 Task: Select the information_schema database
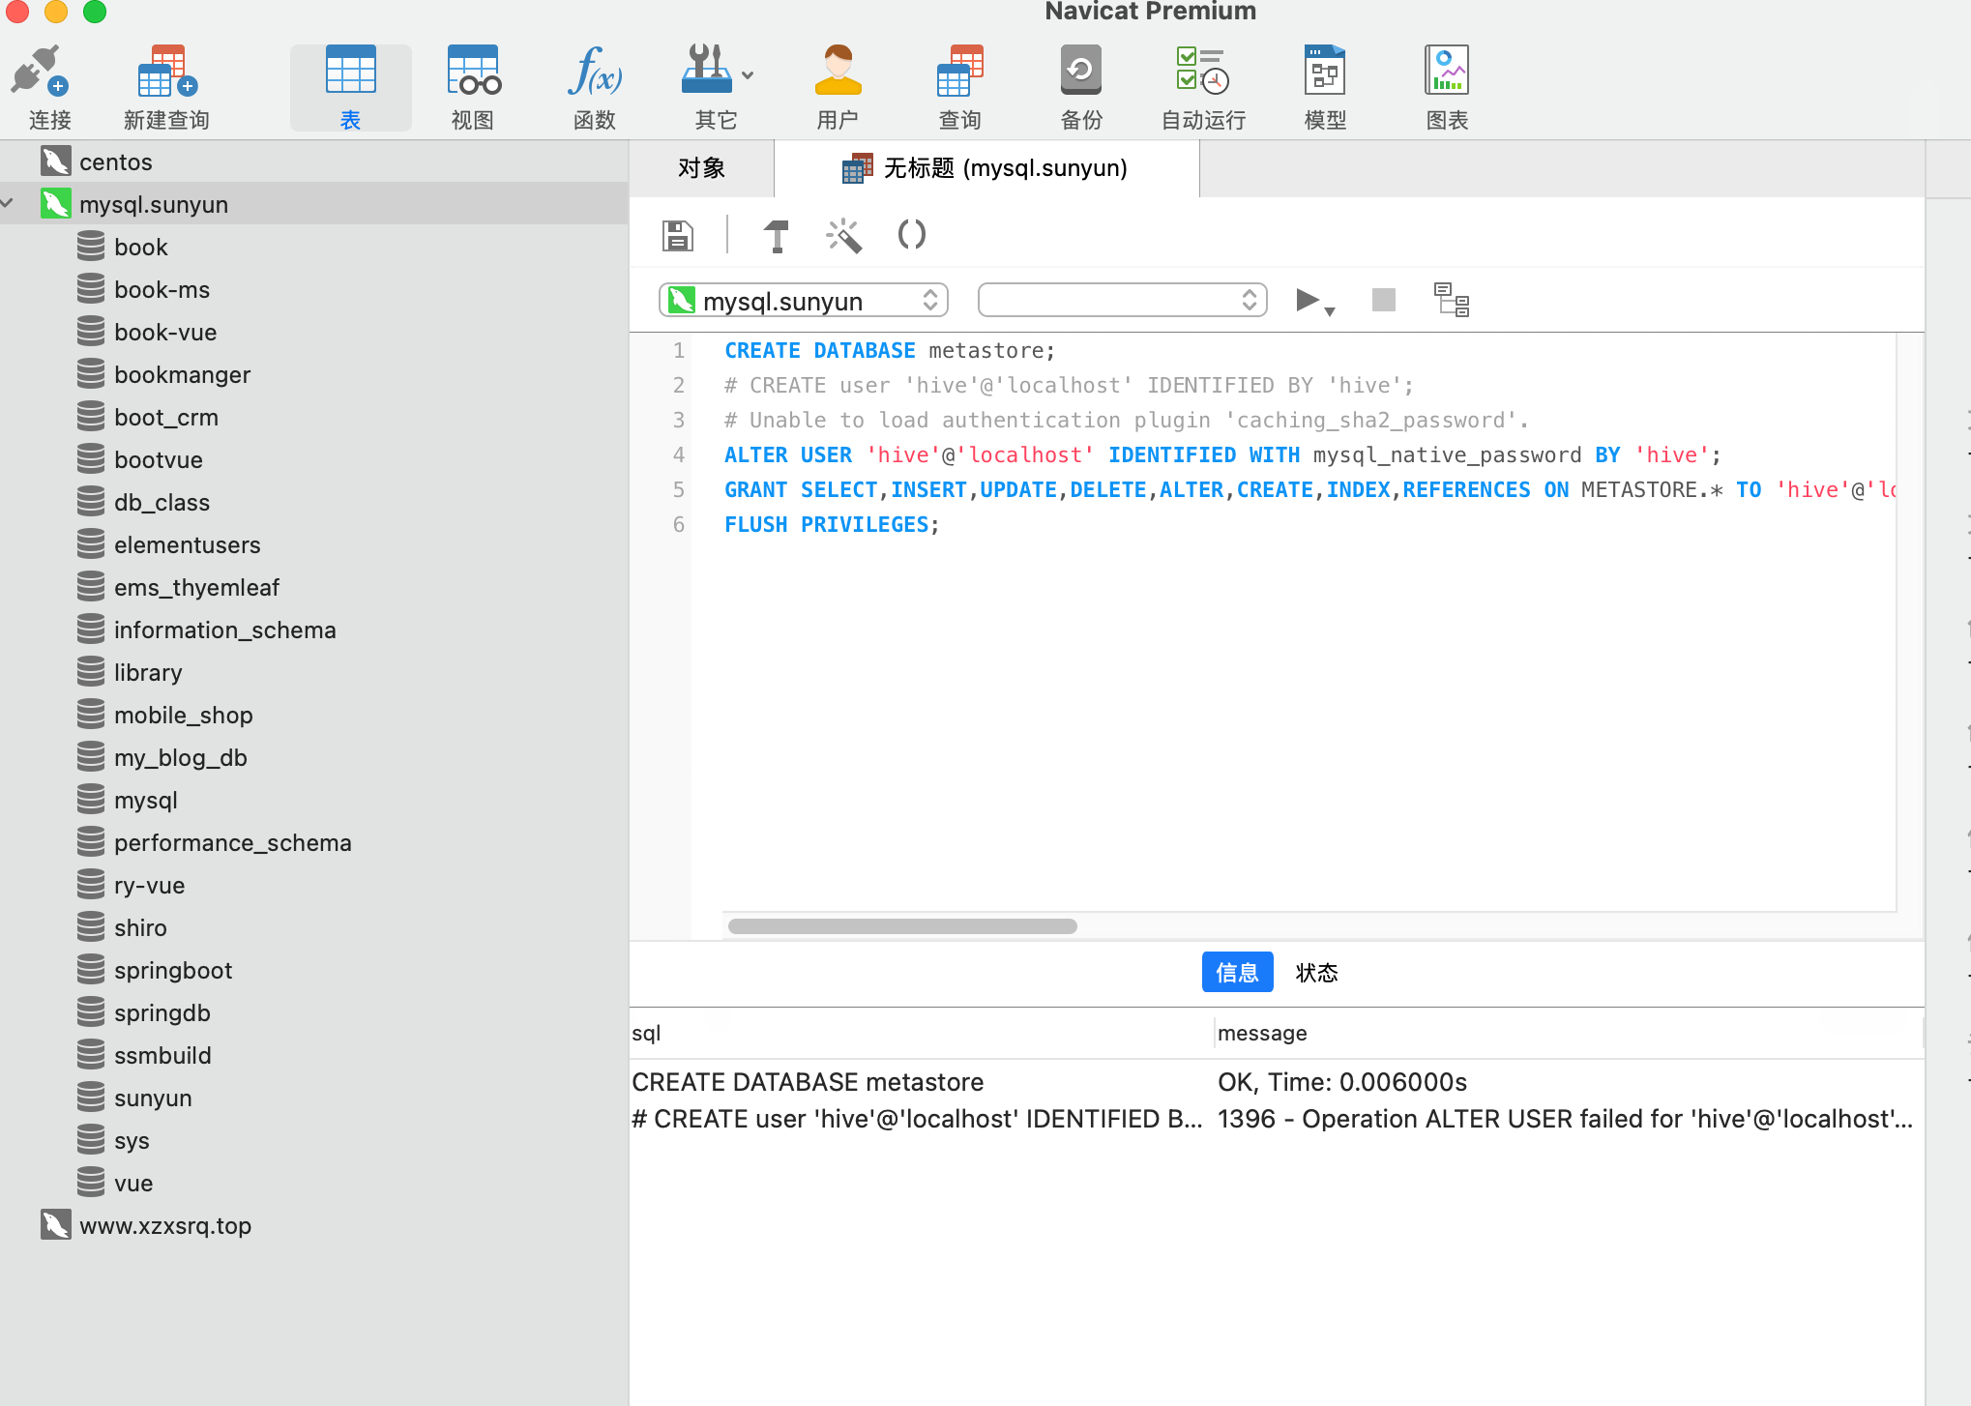(224, 630)
